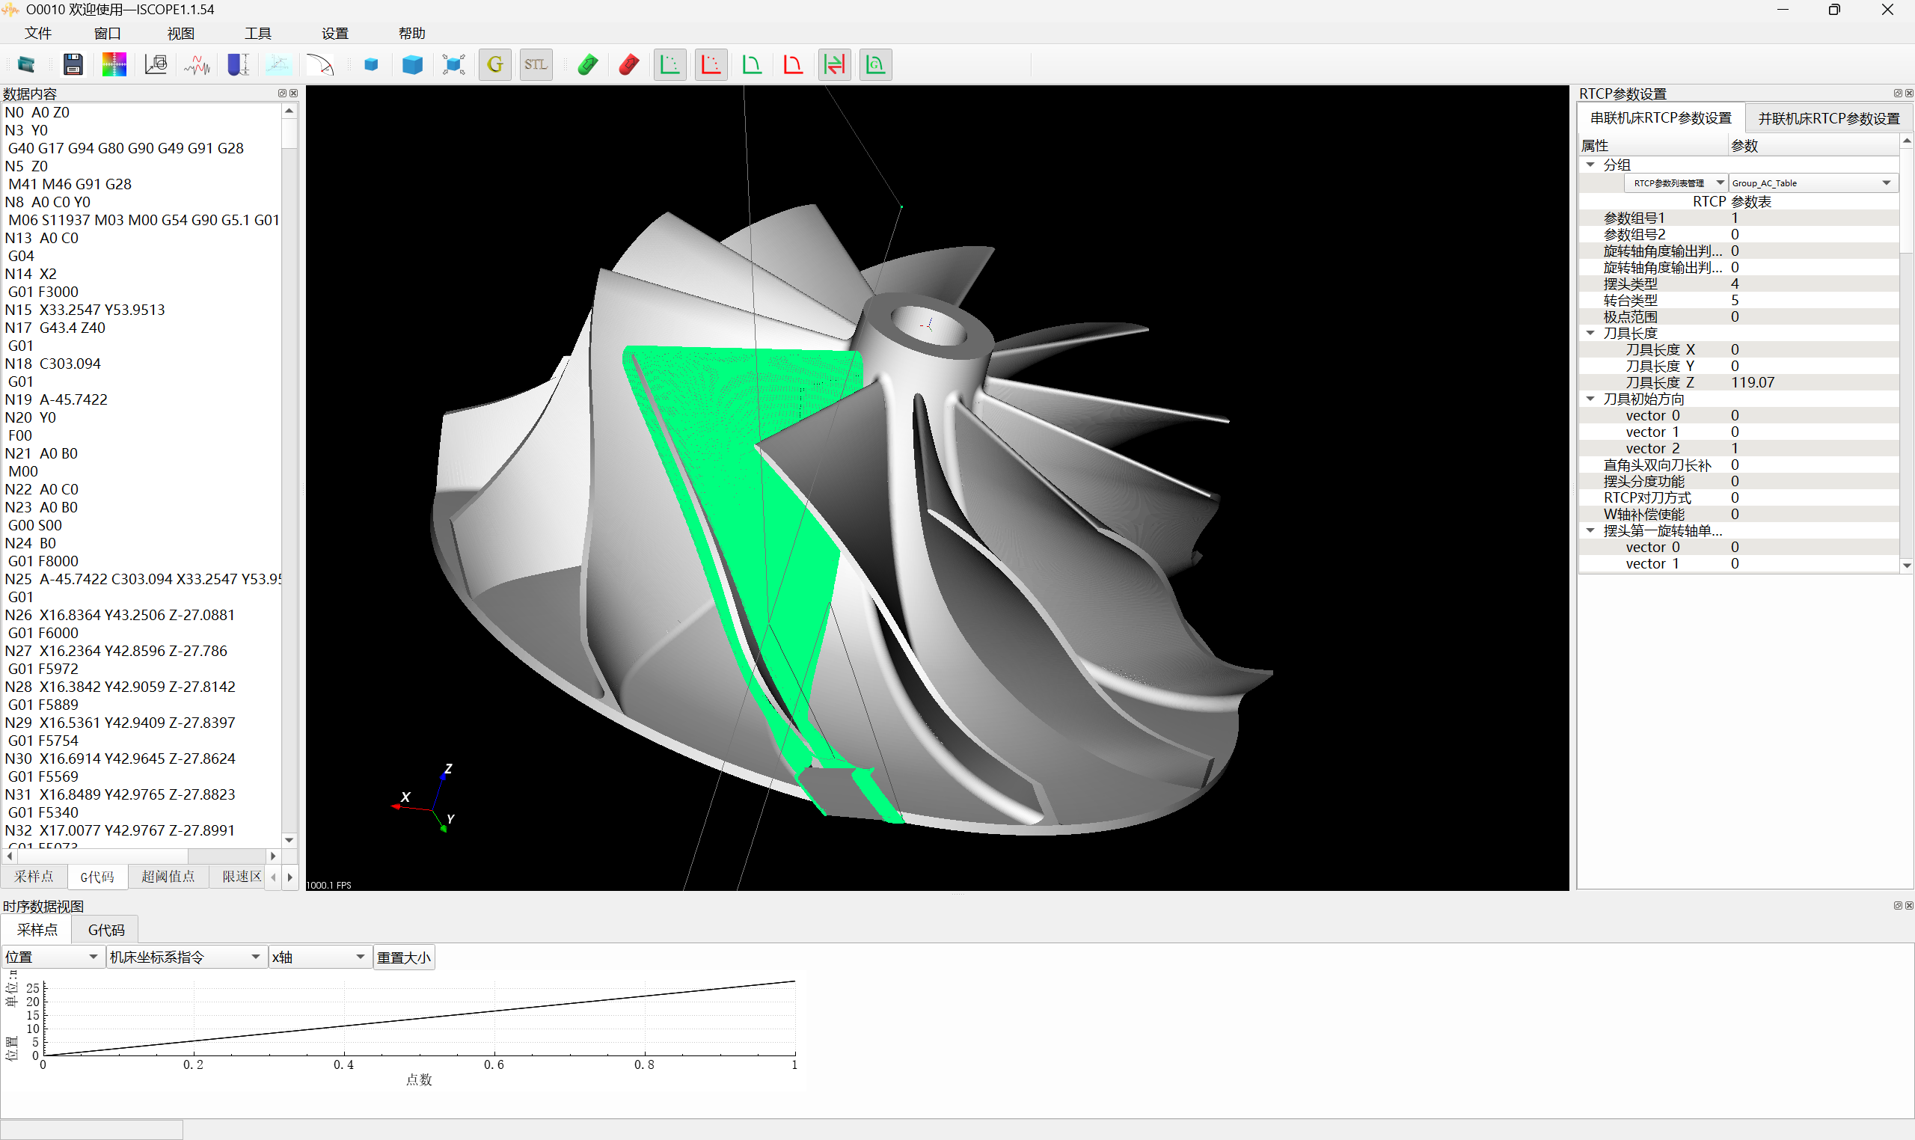Open the 工具 menu
This screenshot has width=1915, height=1140.
[258, 33]
